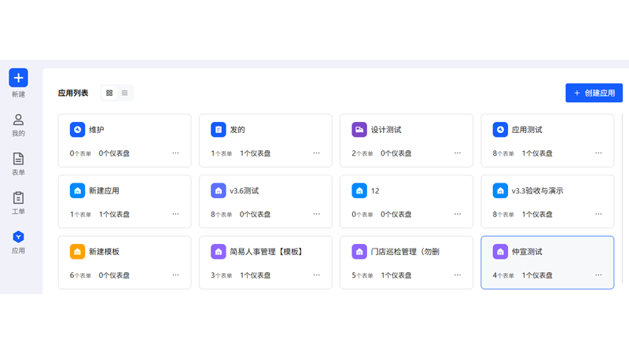Click 5个表单 count on 门店巡检管理 card
Viewport: 629px width, 354px height.
[362, 275]
